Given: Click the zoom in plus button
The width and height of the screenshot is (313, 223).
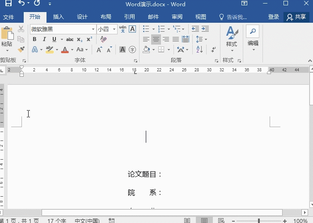Looking at the screenshot, I should [x=285, y=221].
